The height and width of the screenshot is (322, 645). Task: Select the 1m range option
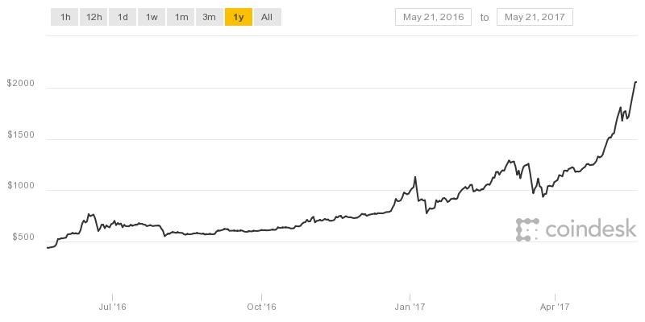coord(181,17)
